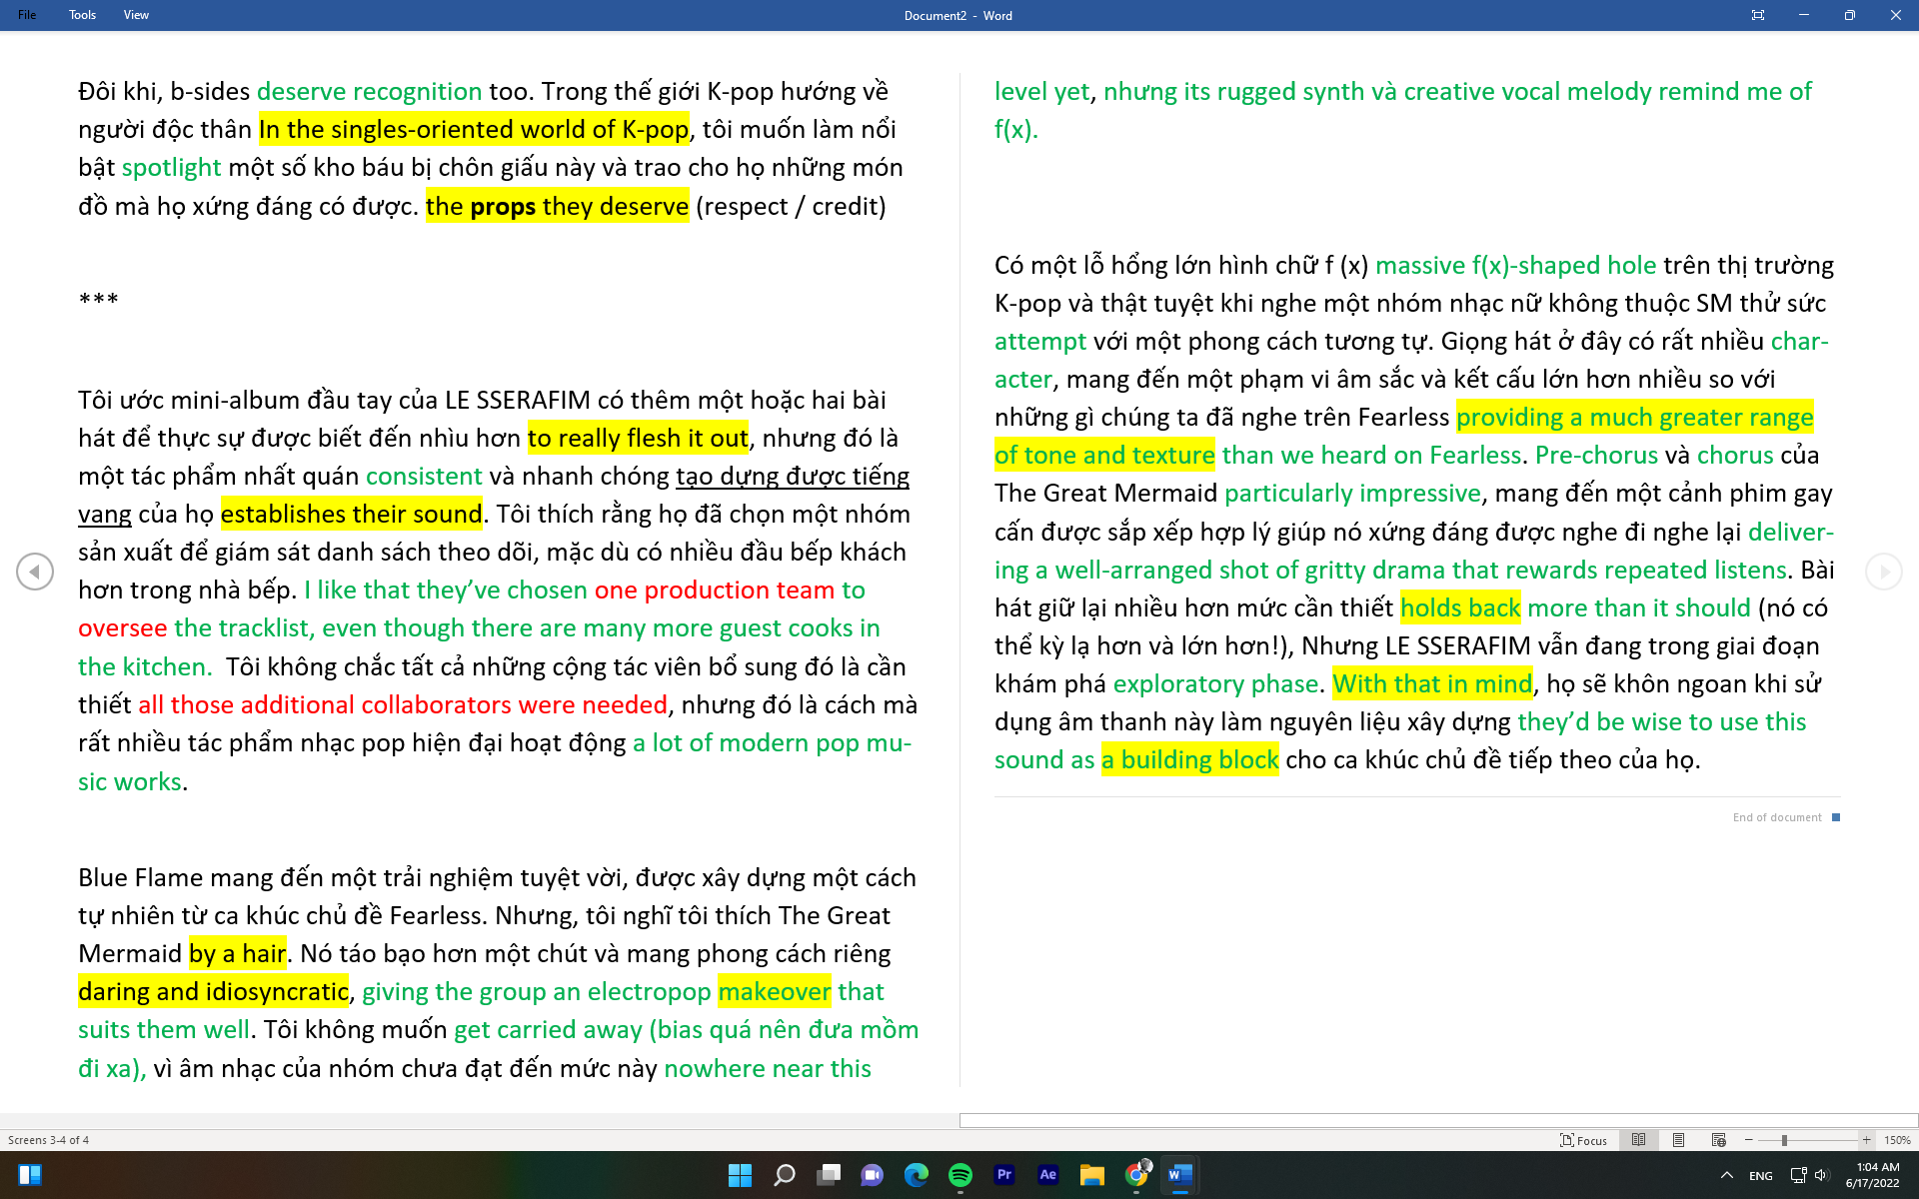Click the 150% zoom level button
Image resolution: width=1919 pixels, height=1199 pixels.
pos(1897,1140)
